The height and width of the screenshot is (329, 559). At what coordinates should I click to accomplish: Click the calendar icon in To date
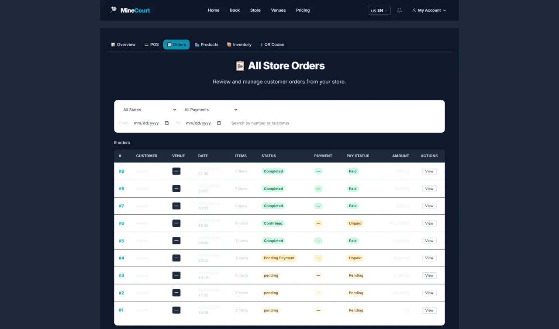(219, 123)
